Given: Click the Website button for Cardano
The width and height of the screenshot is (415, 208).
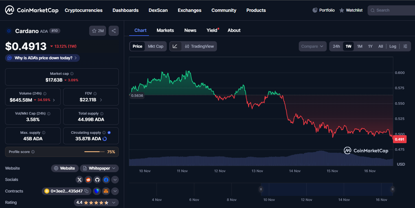Looking at the screenshot, I should [65, 168].
